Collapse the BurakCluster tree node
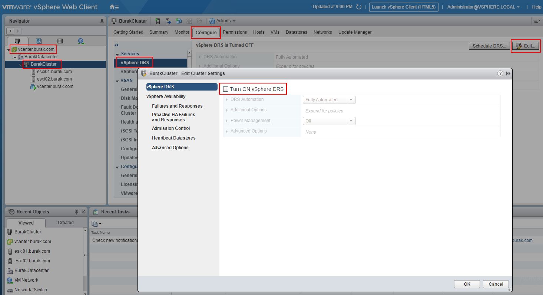 coord(21,65)
